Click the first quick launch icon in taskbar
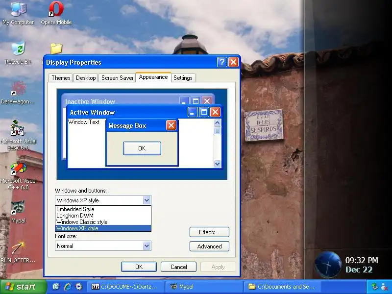 [56, 287]
